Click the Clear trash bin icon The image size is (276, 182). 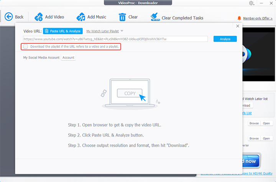(x=122, y=17)
